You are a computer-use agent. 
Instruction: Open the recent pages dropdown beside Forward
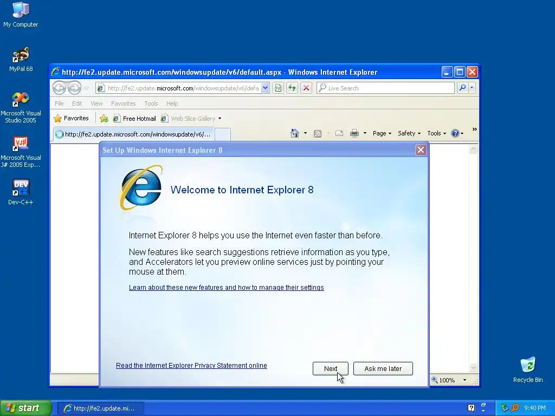(86, 88)
